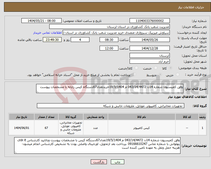Click the تاریخ نیاز column header
The image size is (211, 169).
tap(21, 117)
